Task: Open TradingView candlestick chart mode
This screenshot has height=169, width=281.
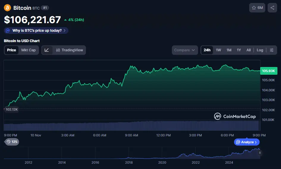Action: (70, 50)
